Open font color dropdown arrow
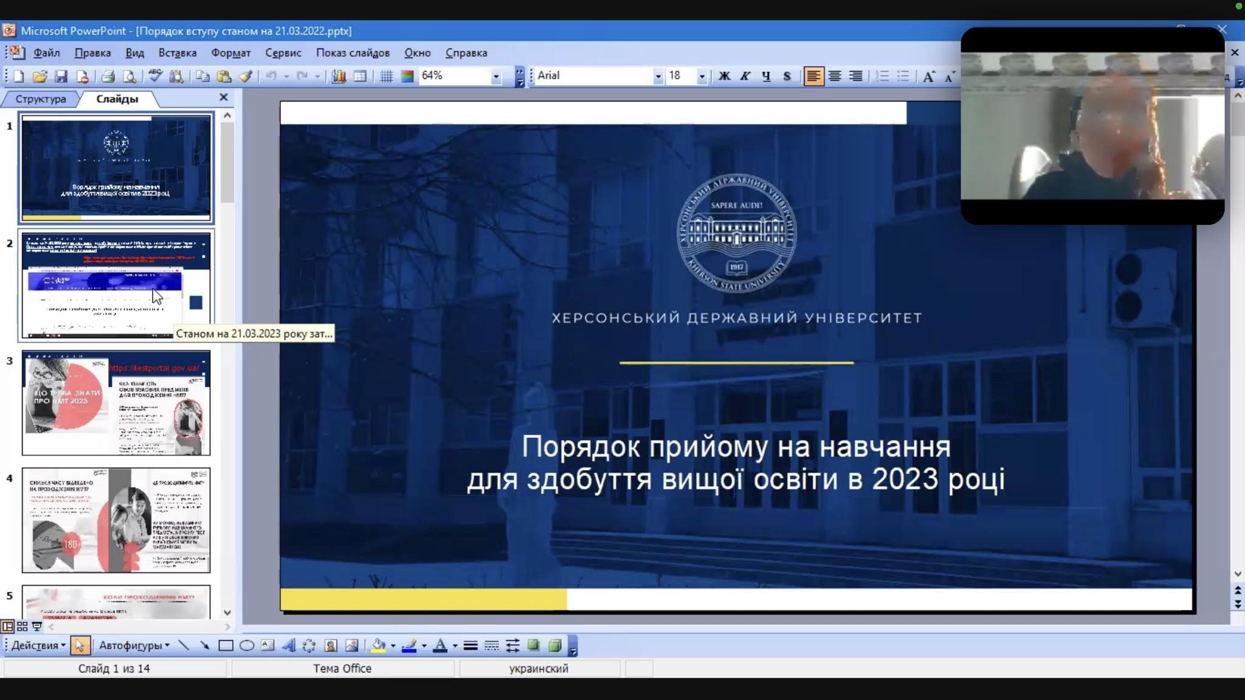1245x700 pixels. [455, 645]
